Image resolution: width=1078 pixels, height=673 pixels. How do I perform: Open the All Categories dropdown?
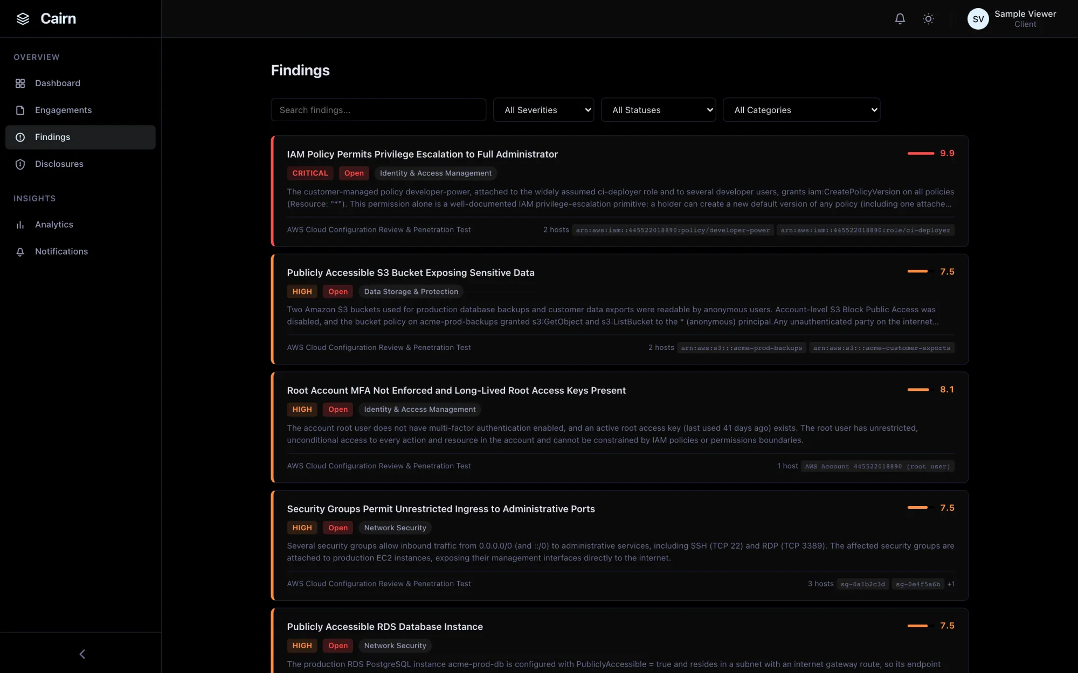pos(801,110)
